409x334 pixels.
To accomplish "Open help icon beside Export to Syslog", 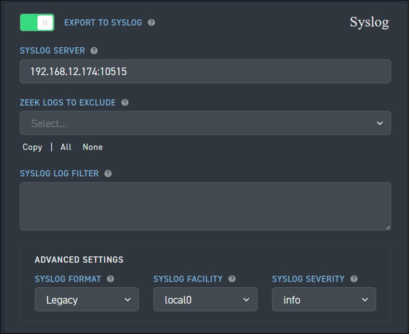I will click(151, 23).
